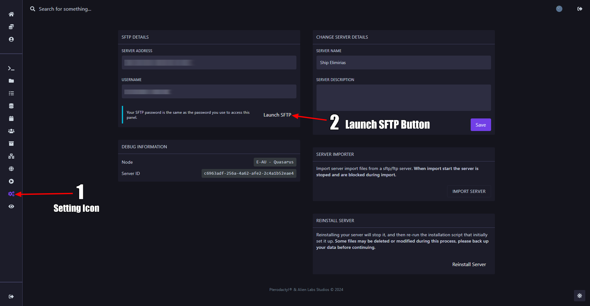Select the node value 'E-AU - Quasarus'
This screenshot has height=306, width=590.
click(275, 162)
